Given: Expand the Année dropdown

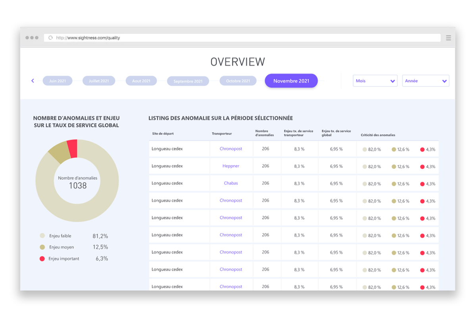Looking at the screenshot, I should [x=425, y=81].
